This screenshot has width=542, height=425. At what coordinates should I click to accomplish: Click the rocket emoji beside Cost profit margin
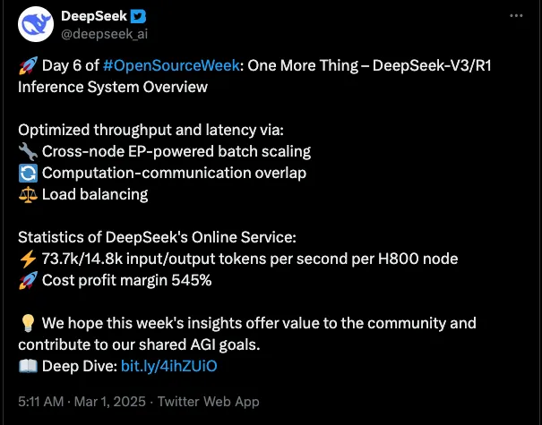click(x=28, y=280)
